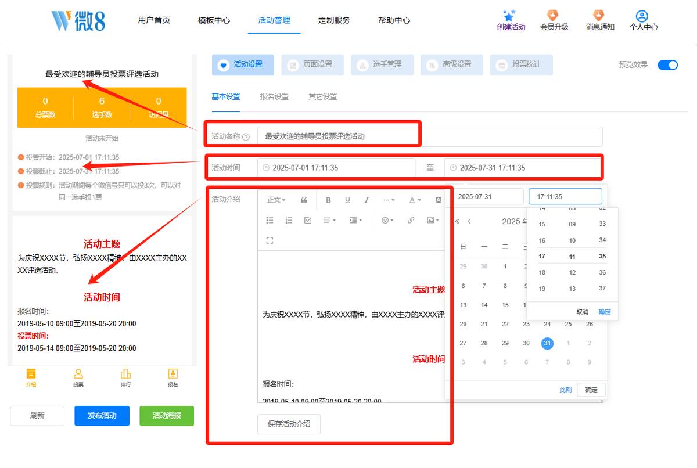
Task: Open the insert image dropdown
Action: 433,220
